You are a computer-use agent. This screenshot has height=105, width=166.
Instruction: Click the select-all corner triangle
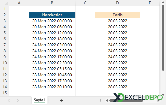[x=6, y=3]
